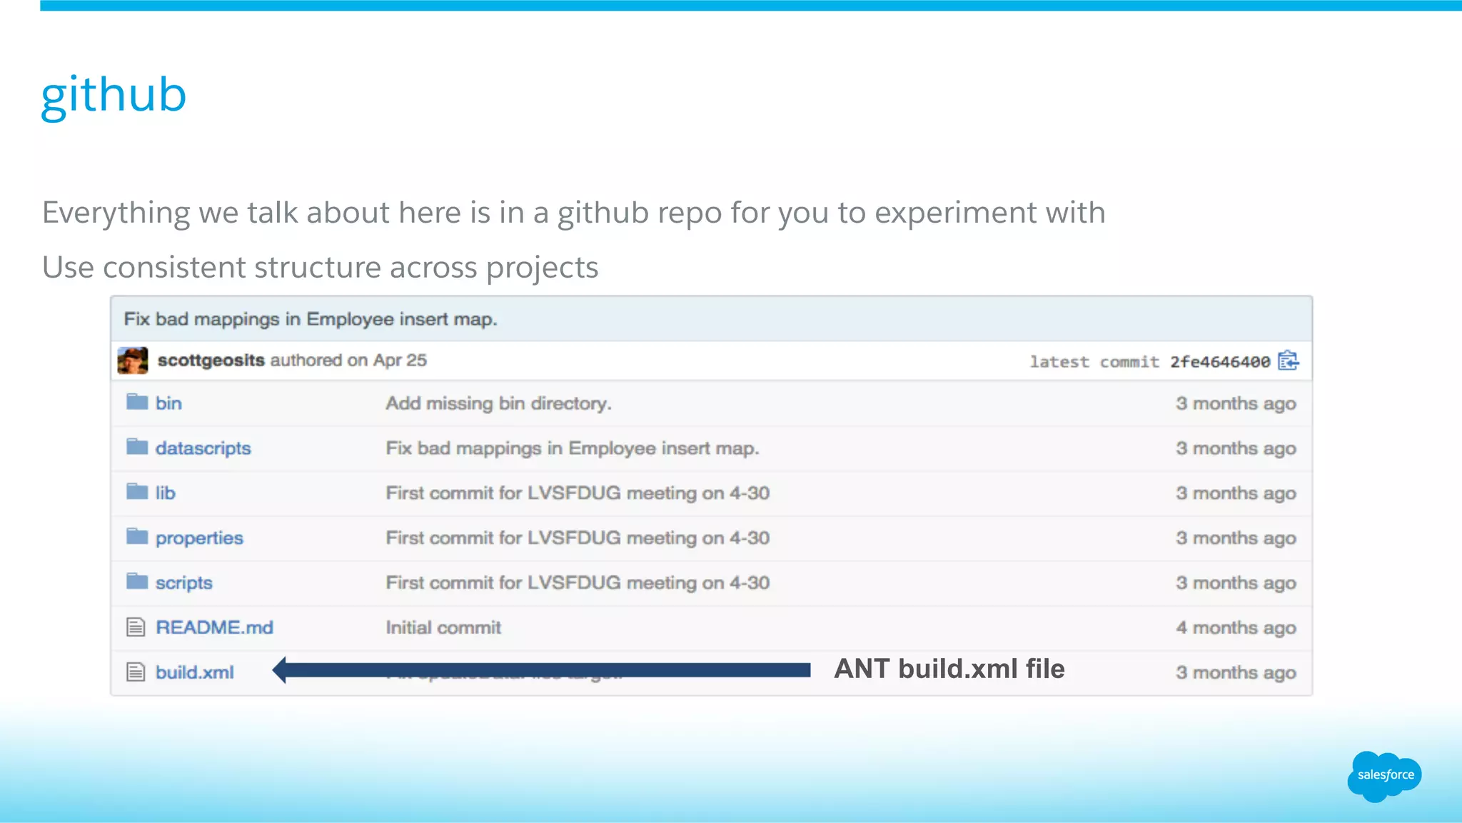Click the salesforce cloud logo
The width and height of the screenshot is (1462, 823).
click(x=1384, y=776)
